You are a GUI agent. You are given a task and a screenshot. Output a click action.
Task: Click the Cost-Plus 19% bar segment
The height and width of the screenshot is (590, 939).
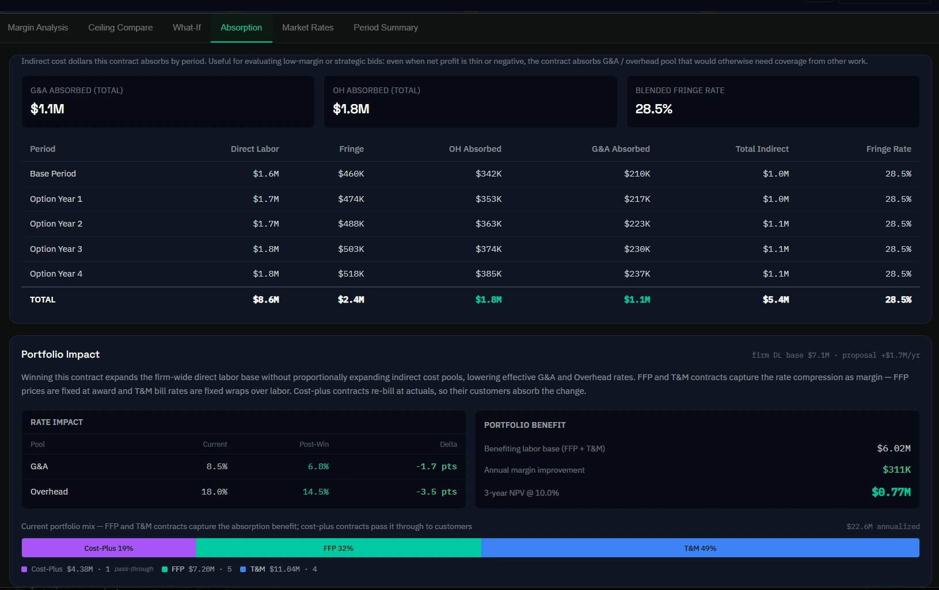(x=109, y=548)
